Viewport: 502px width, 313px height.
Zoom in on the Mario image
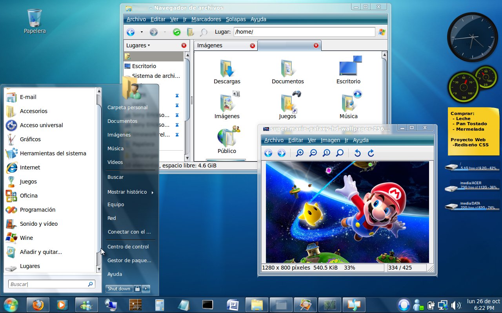(300, 153)
